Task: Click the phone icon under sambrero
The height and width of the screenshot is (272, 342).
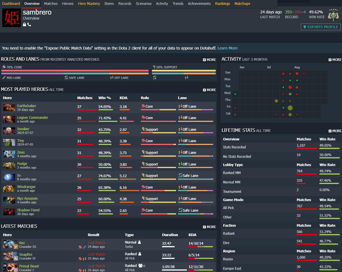Action: click(29, 24)
